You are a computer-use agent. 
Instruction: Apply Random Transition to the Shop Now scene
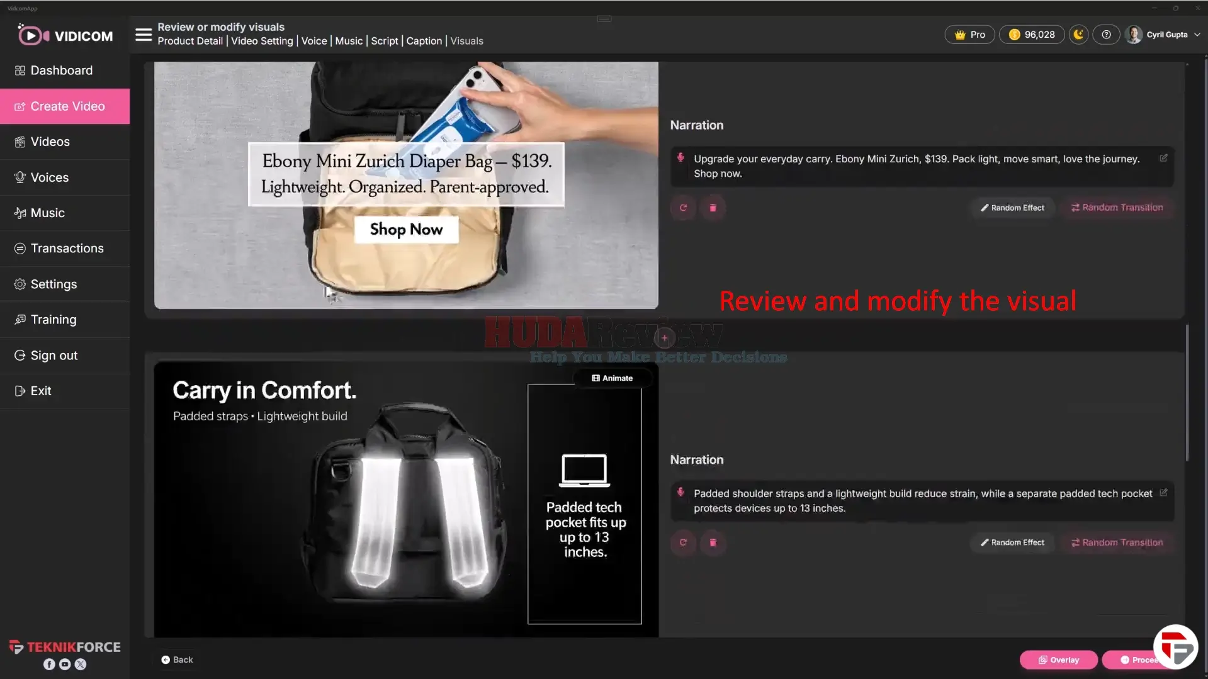tap(1117, 208)
